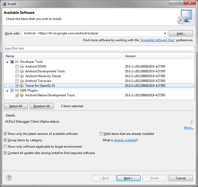Viewport: 198px width, 187px height.
Task: Select the Android Hierarchy Viewer row label
Action: pyautogui.click(x=43, y=76)
